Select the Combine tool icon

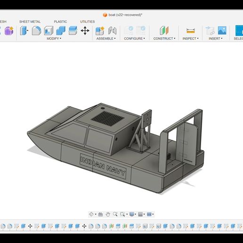(x=61, y=31)
